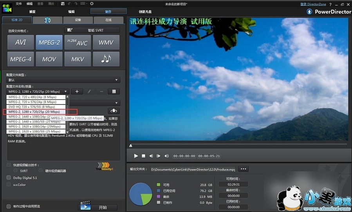Enable preview during production checkbox
This screenshot has height=212, width=352.
pyautogui.click(x=9, y=206)
